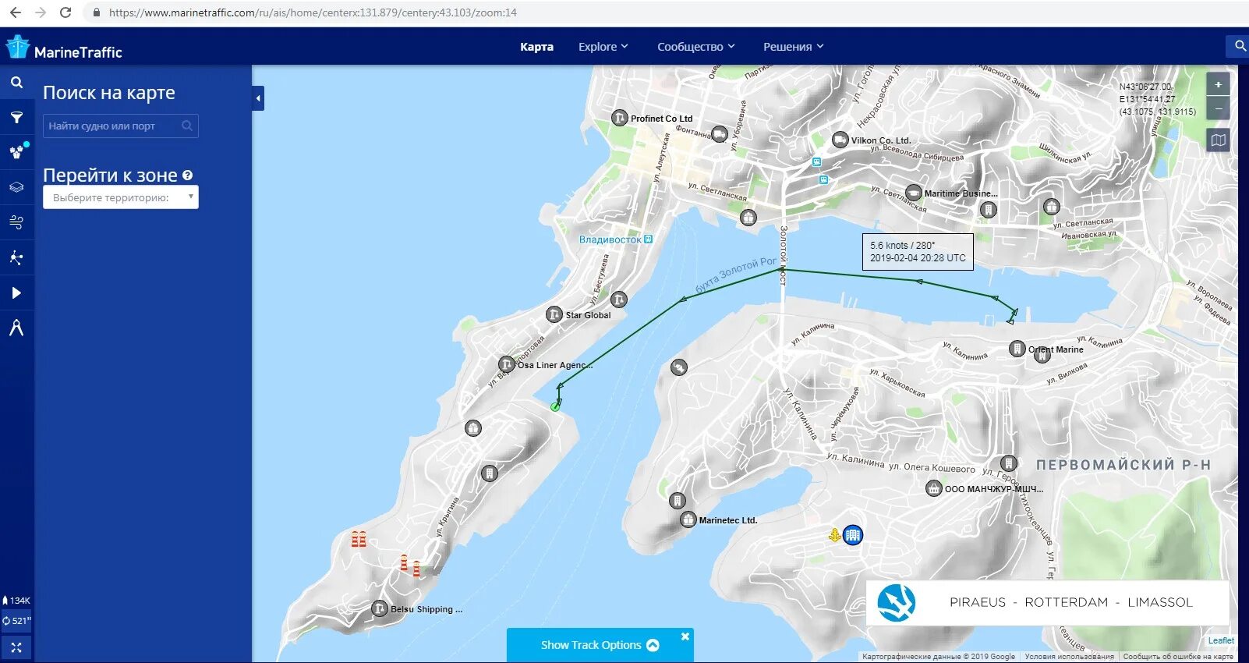
Task: Open the Explore menu
Action: 603,47
